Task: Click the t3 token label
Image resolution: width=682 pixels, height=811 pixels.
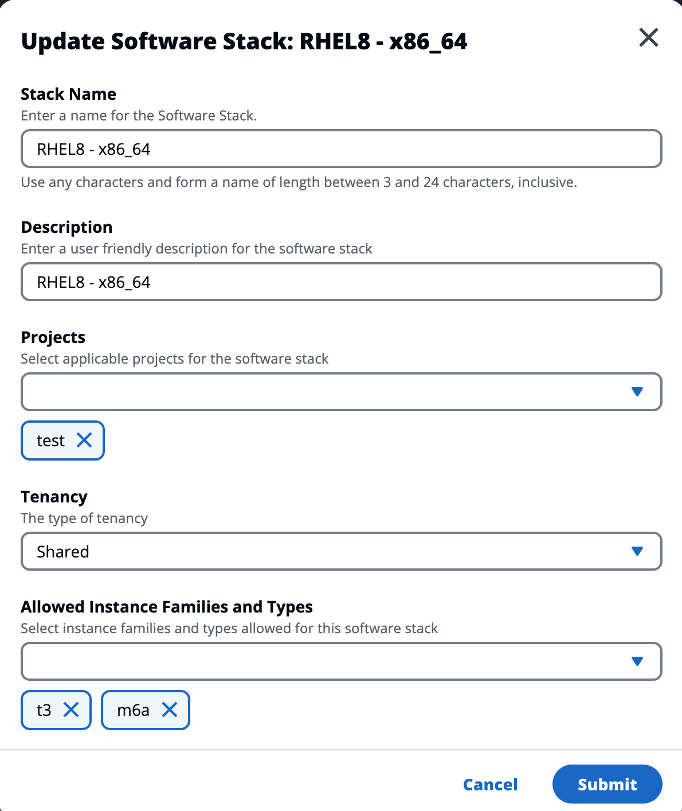Action: 44,710
